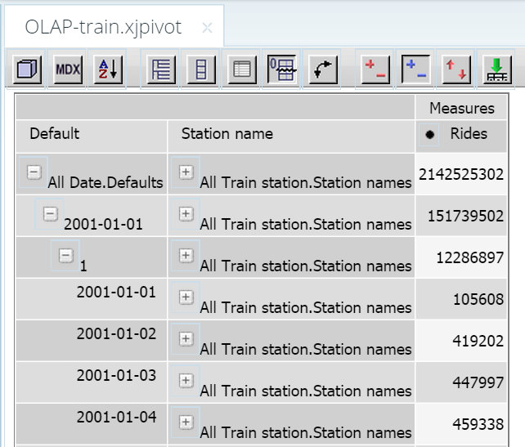Click the date 2001-01-04
The width and height of the screenshot is (525, 447).
click(116, 417)
